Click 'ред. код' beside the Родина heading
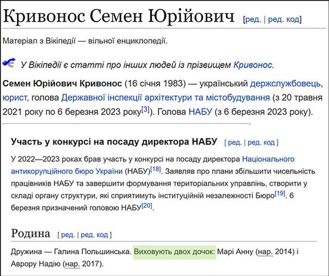Screen dimensions: 329x276 pyautogui.click(x=95, y=235)
